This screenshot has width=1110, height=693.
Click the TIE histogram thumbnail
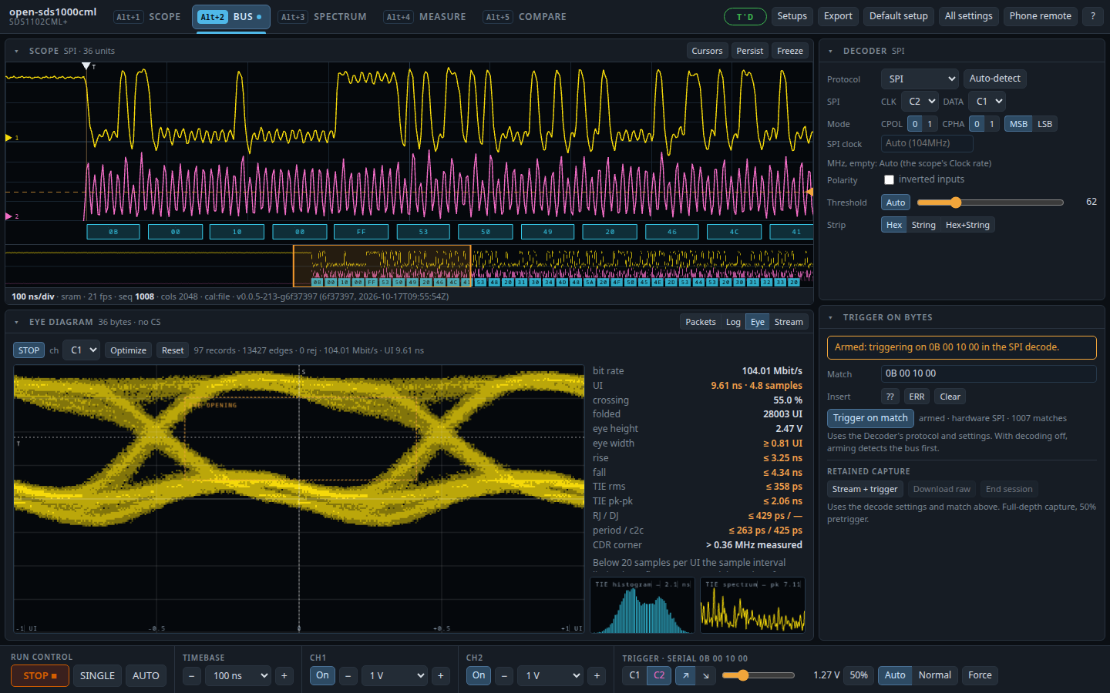(642, 605)
